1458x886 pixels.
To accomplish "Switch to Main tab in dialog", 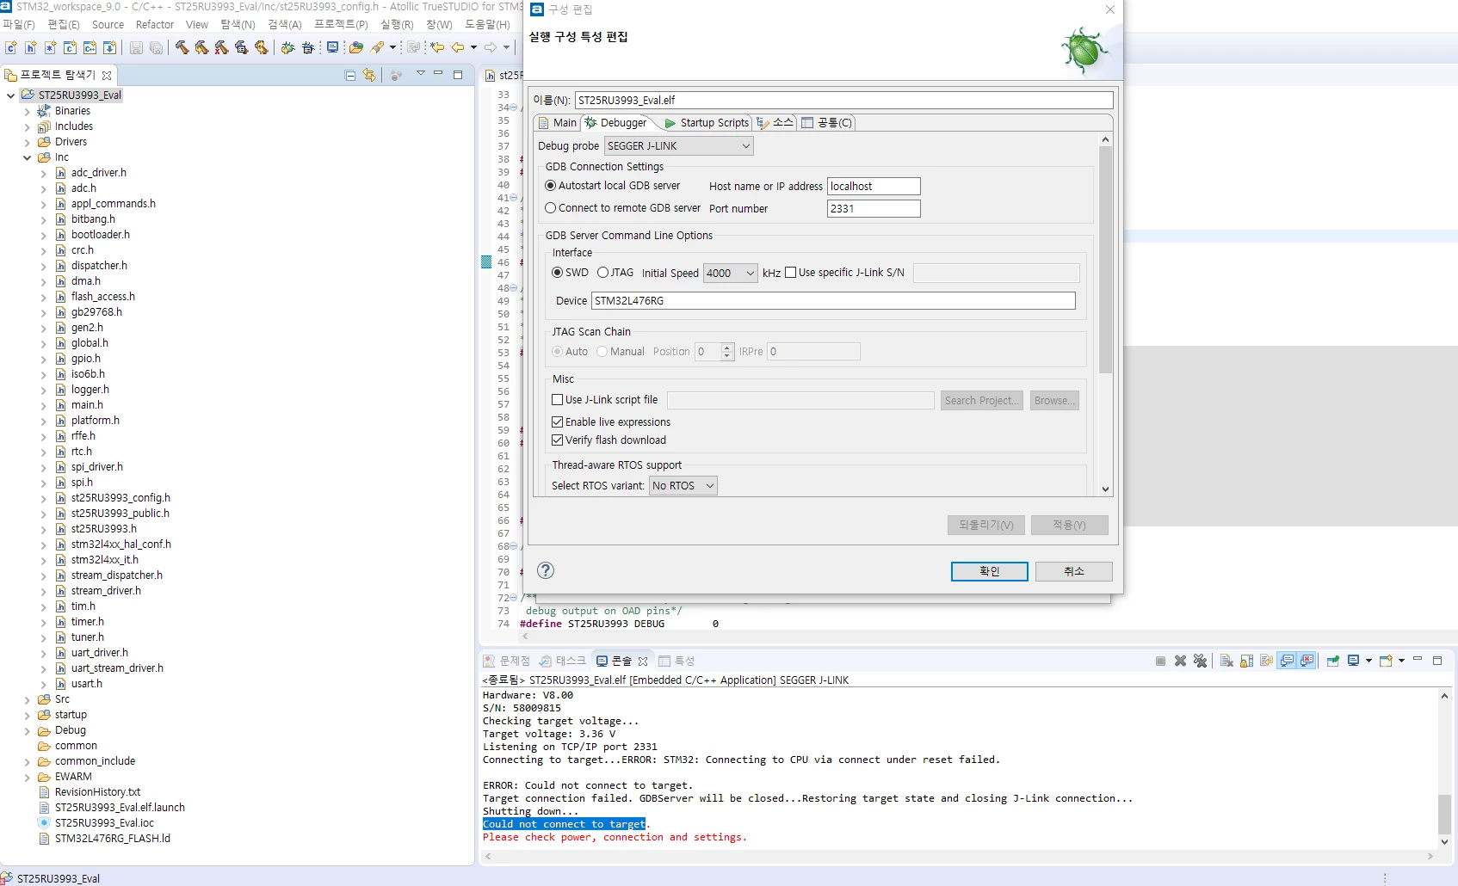I will click(558, 123).
